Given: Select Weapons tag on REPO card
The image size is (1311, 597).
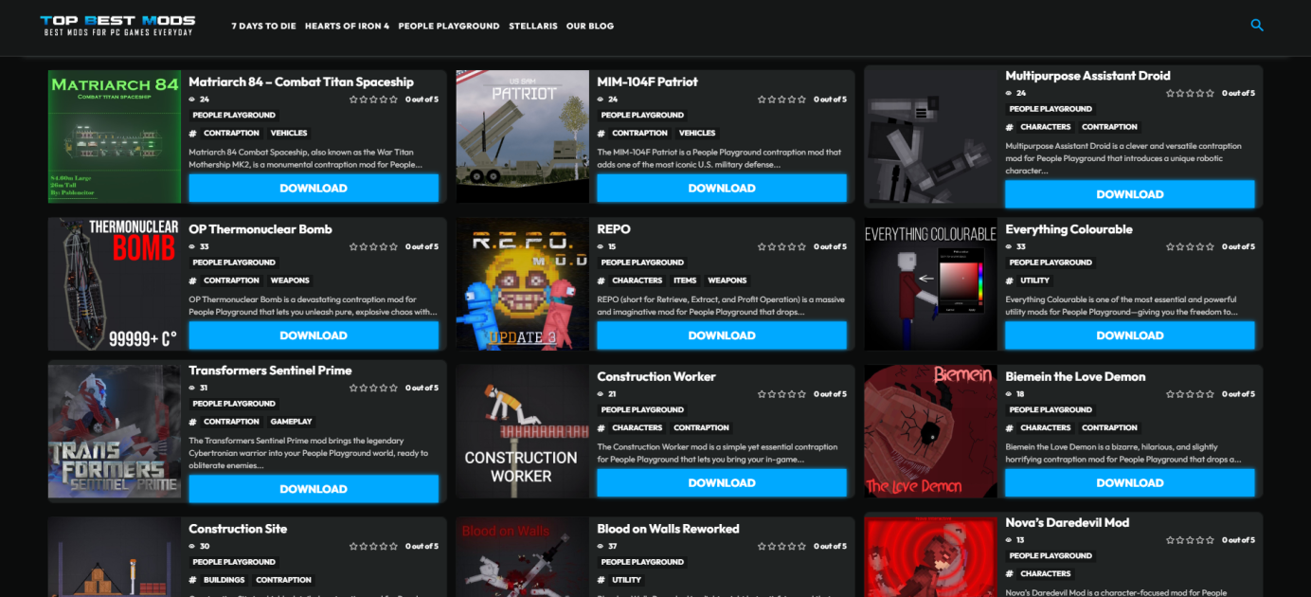Looking at the screenshot, I should (x=727, y=281).
